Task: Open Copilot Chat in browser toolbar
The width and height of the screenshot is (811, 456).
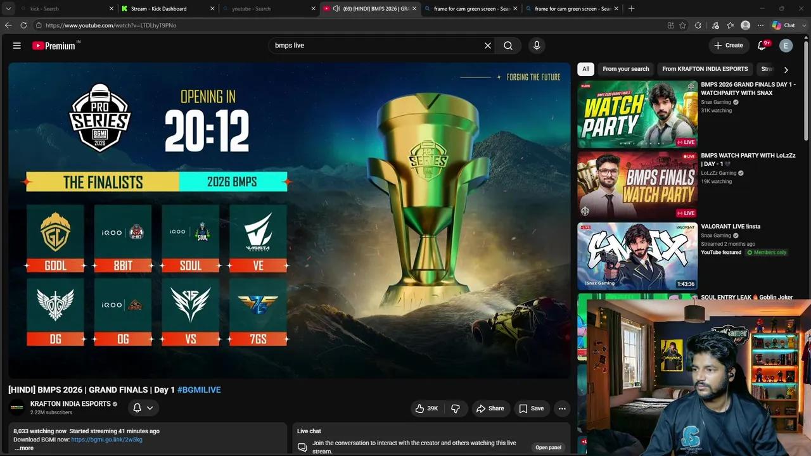Action: pos(784,25)
